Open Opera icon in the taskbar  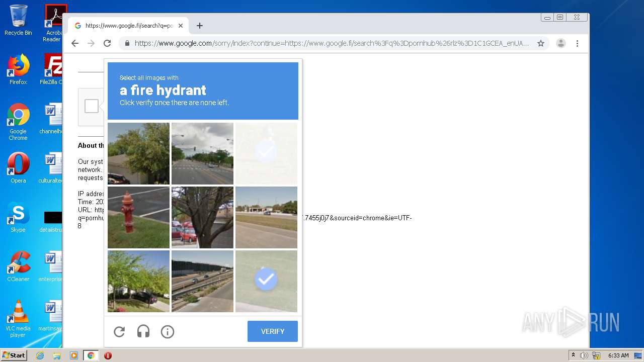[x=108, y=355]
